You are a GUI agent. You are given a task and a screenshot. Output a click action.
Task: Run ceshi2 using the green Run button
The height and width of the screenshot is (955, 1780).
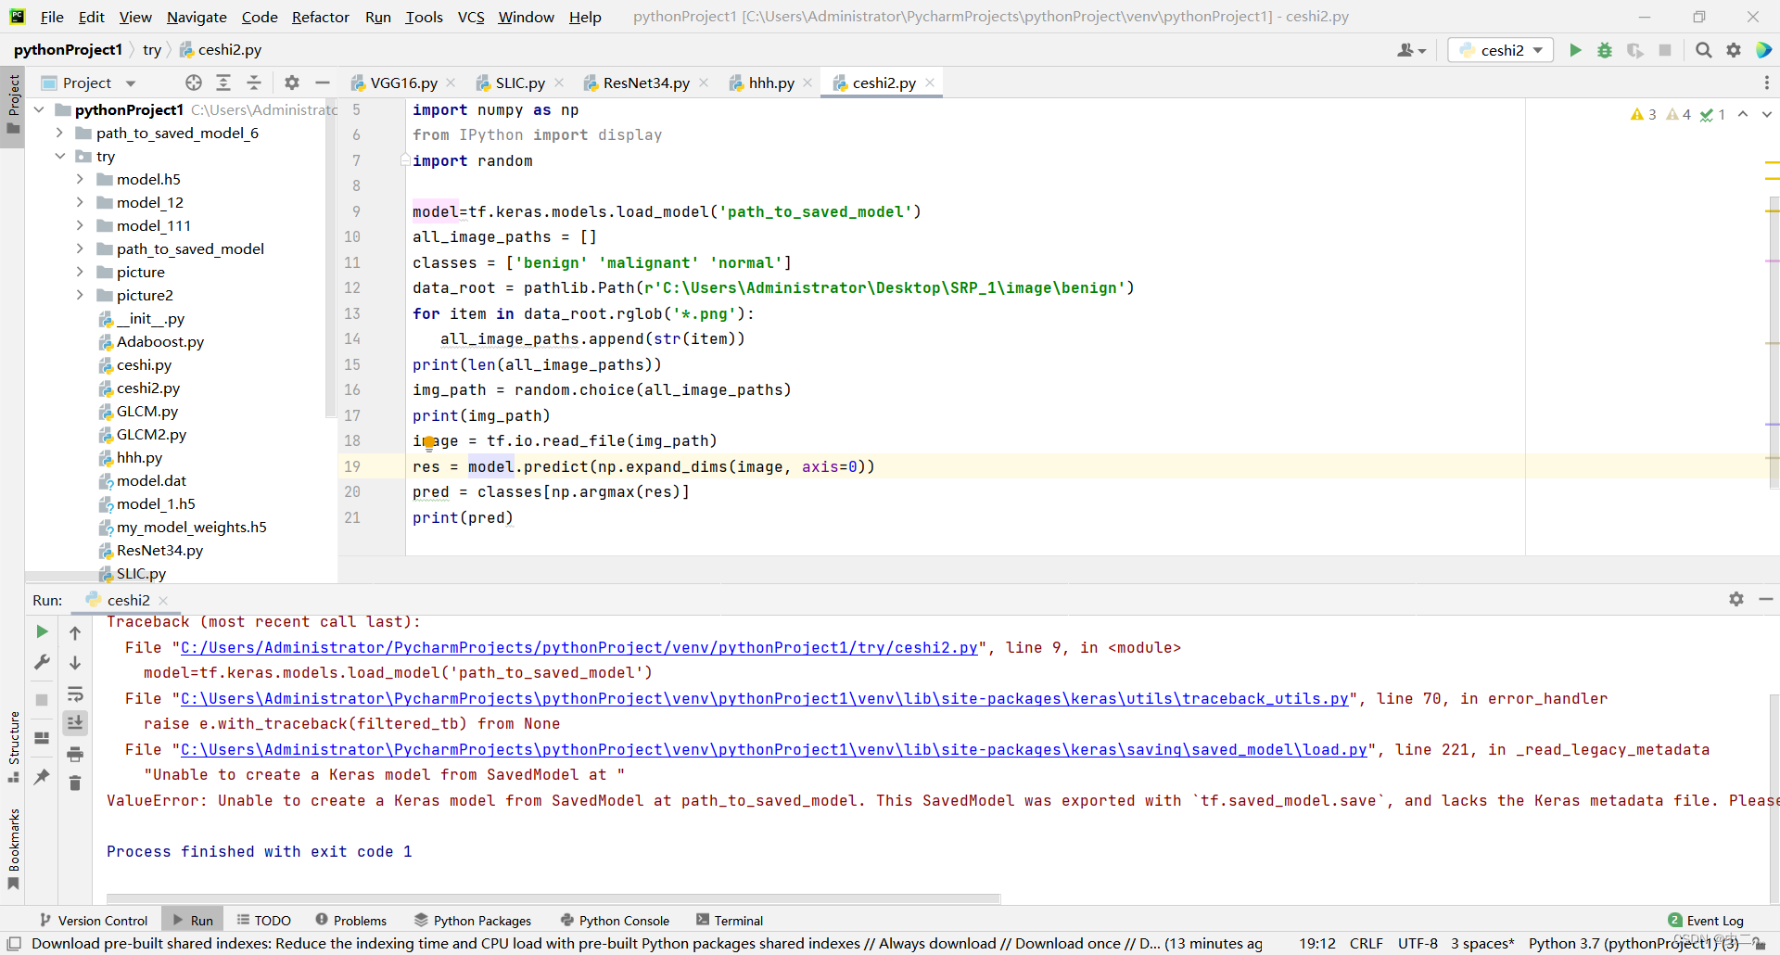coord(1576,50)
